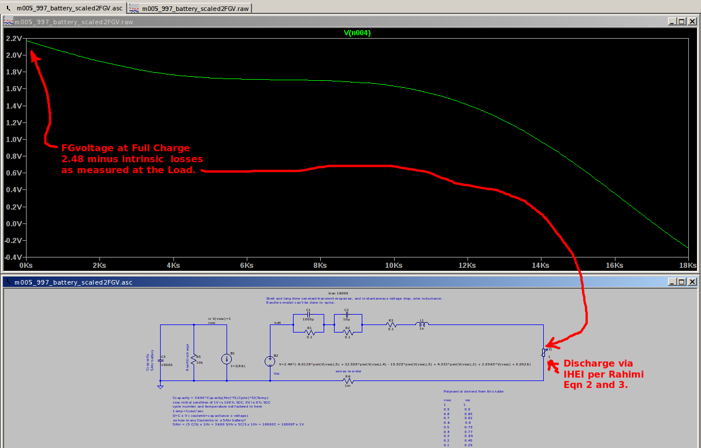Click the B1 current source symbol
Screen dimensions: 701x448
(227, 359)
